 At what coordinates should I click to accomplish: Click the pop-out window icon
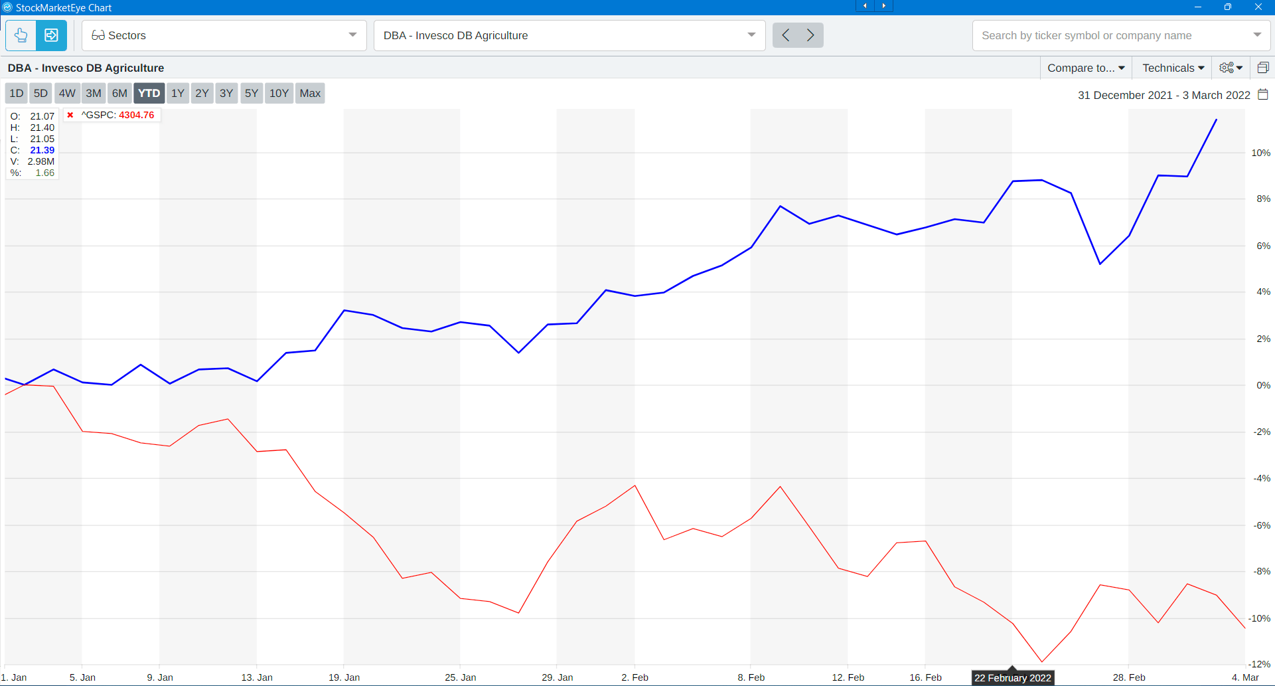tap(1263, 68)
